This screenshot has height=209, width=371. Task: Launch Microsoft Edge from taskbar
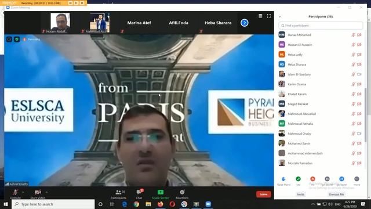[x=125, y=204]
